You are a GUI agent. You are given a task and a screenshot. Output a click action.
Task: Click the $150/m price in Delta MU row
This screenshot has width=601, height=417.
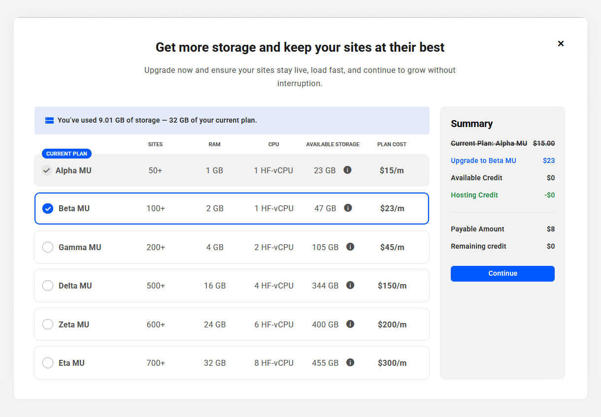[392, 286]
